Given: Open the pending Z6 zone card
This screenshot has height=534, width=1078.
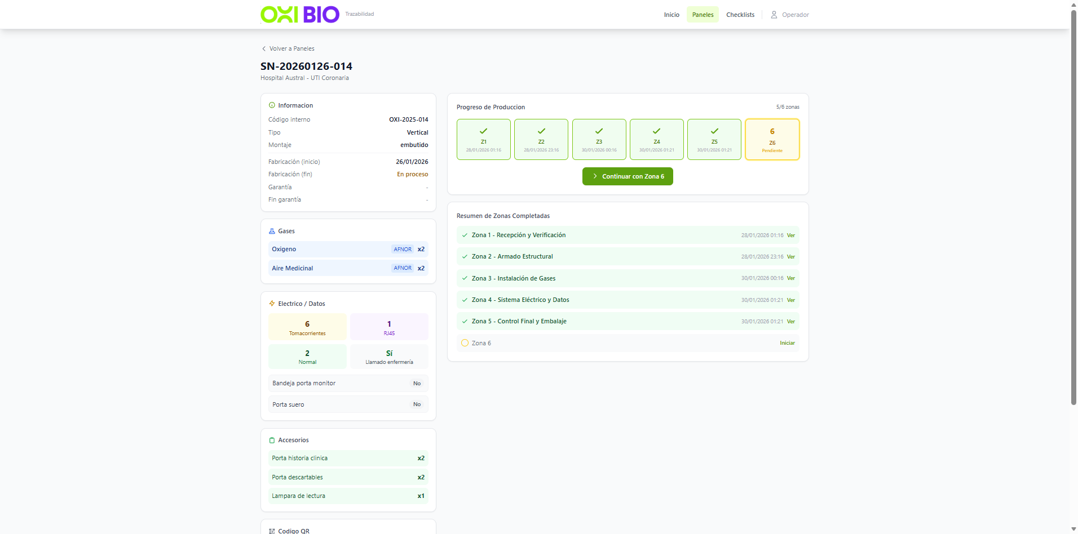Looking at the screenshot, I should point(772,140).
